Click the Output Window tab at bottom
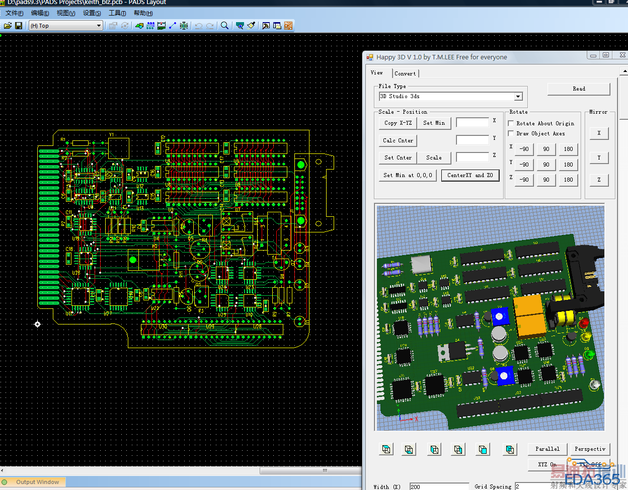The height and width of the screenshot is (490, 628). 37,482
